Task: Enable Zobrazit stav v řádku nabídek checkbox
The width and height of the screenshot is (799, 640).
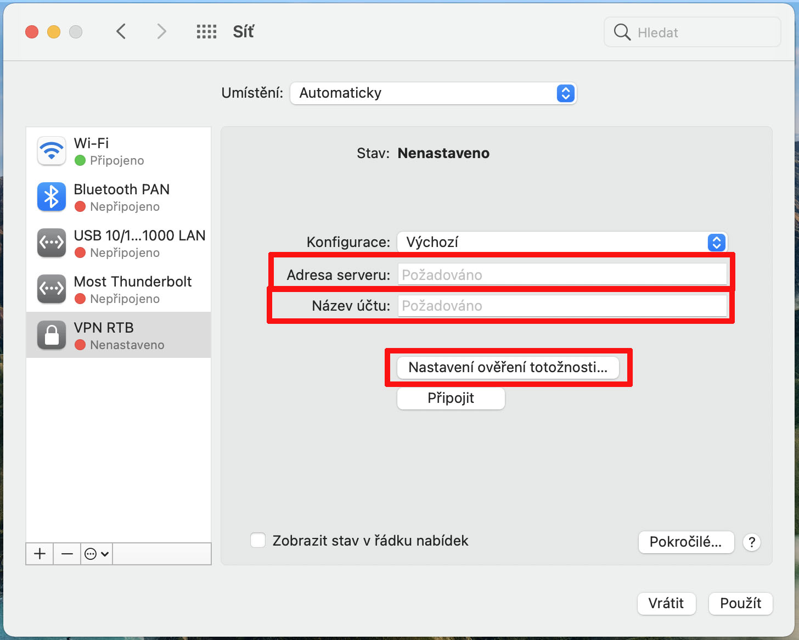Action: [x=258, y=541]
